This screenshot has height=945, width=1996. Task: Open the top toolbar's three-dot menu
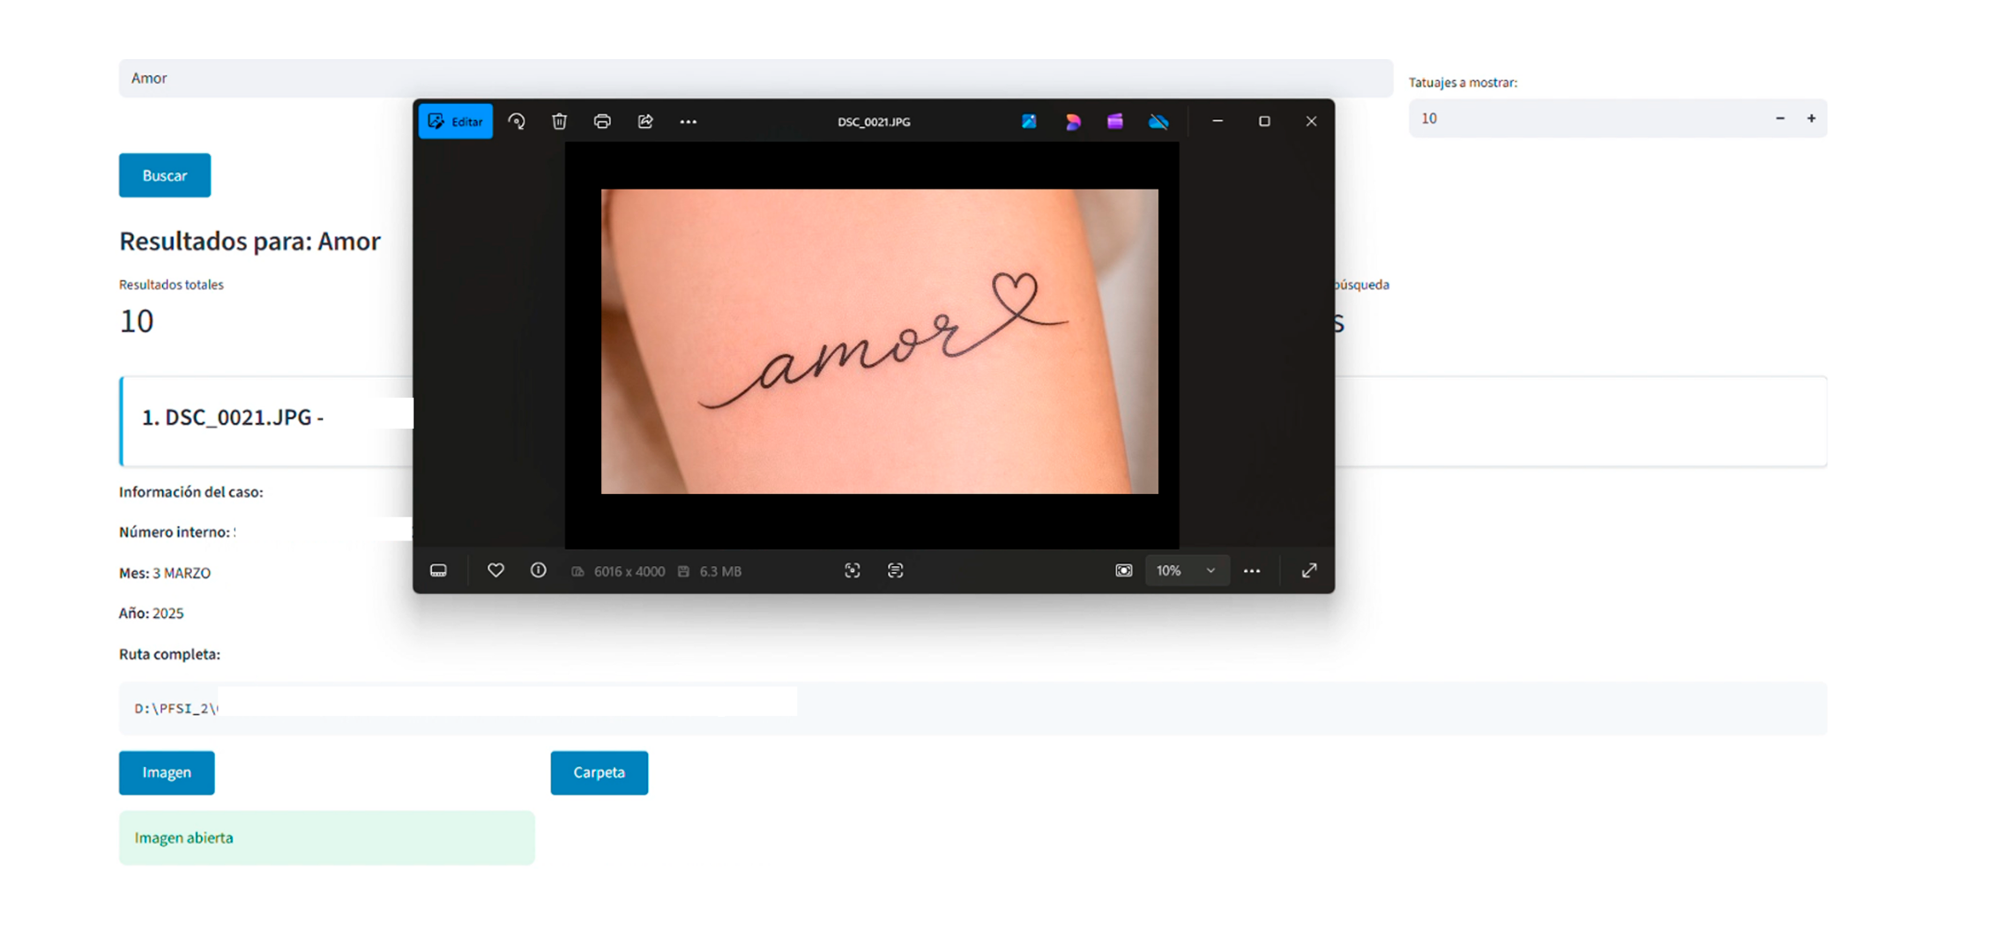click(689, 122)
